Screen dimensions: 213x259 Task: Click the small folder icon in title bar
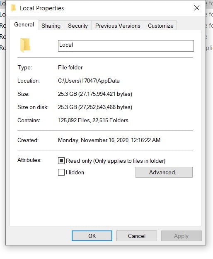[13, 8]
